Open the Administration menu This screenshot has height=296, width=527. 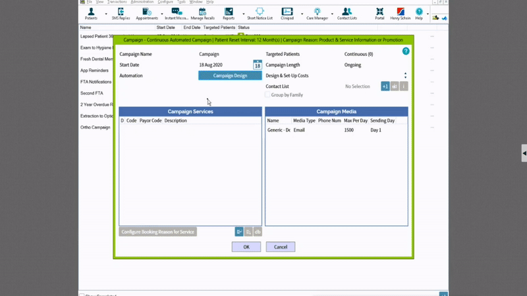142,2
